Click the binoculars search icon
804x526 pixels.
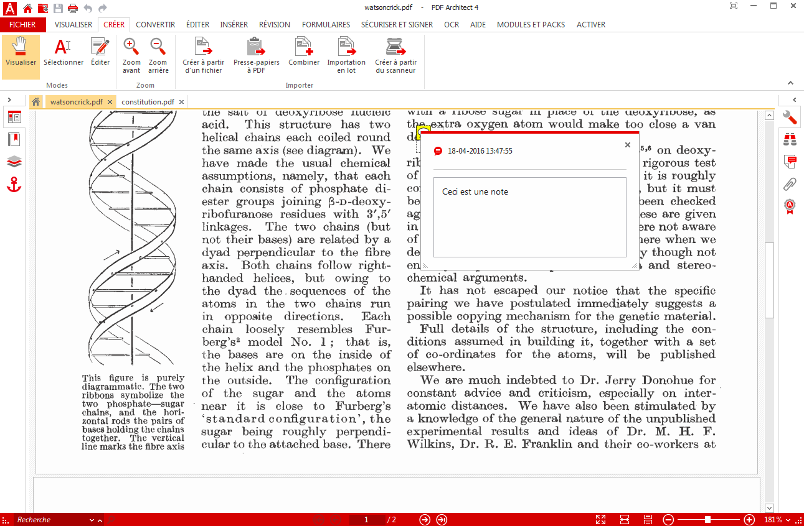point(790,140)
